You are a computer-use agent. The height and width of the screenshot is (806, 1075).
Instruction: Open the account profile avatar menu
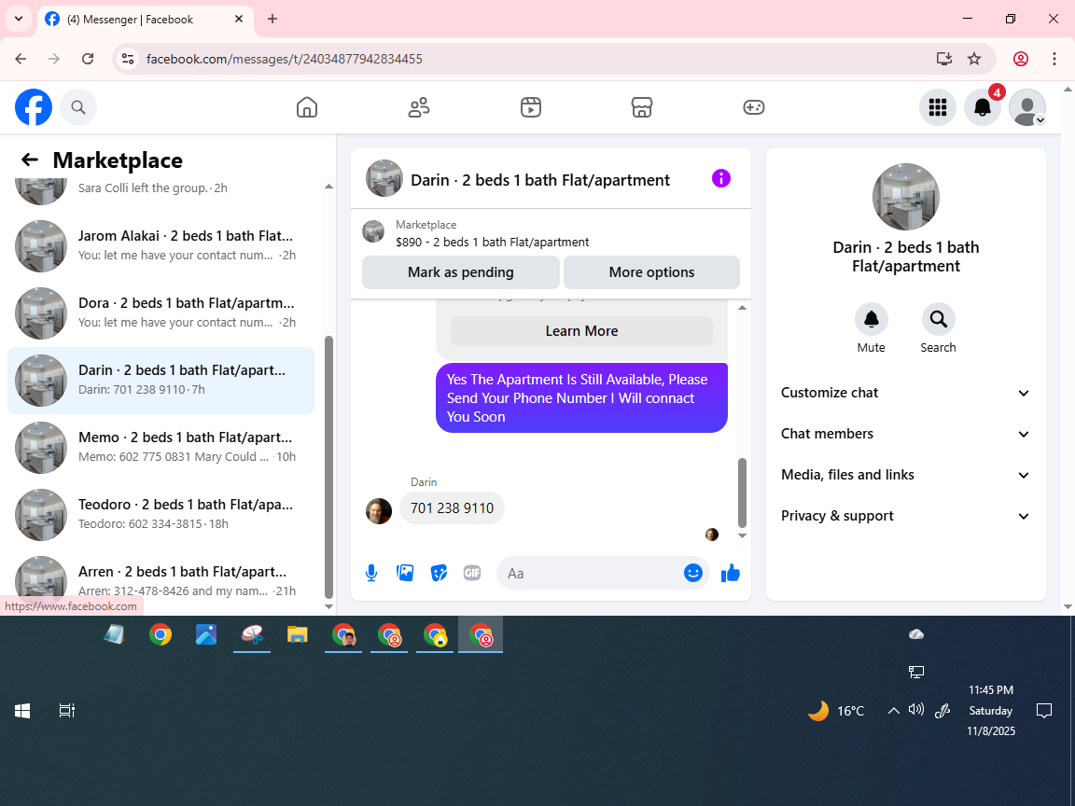pyautogui.click(x=1027, y=107)
